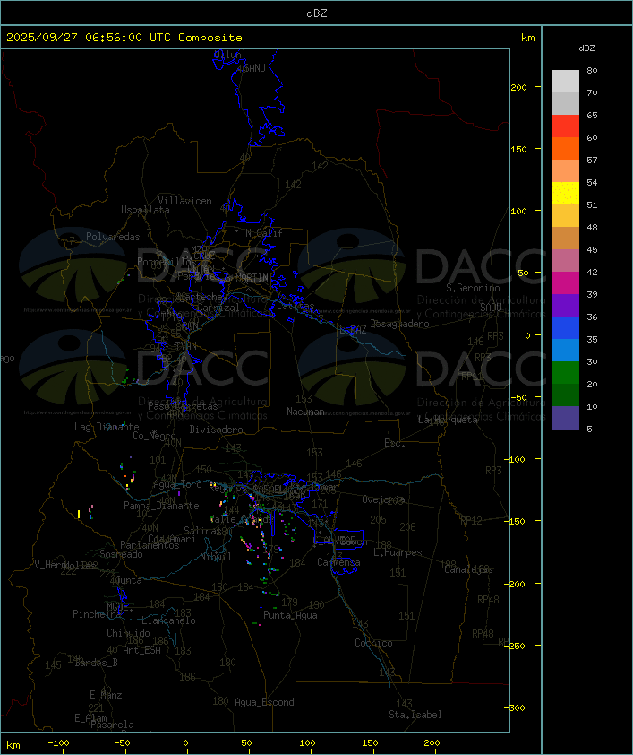
Task: Select the dark green 10–20 dBZ swatch
Action: pyautogui.click(x=565, y=395)
